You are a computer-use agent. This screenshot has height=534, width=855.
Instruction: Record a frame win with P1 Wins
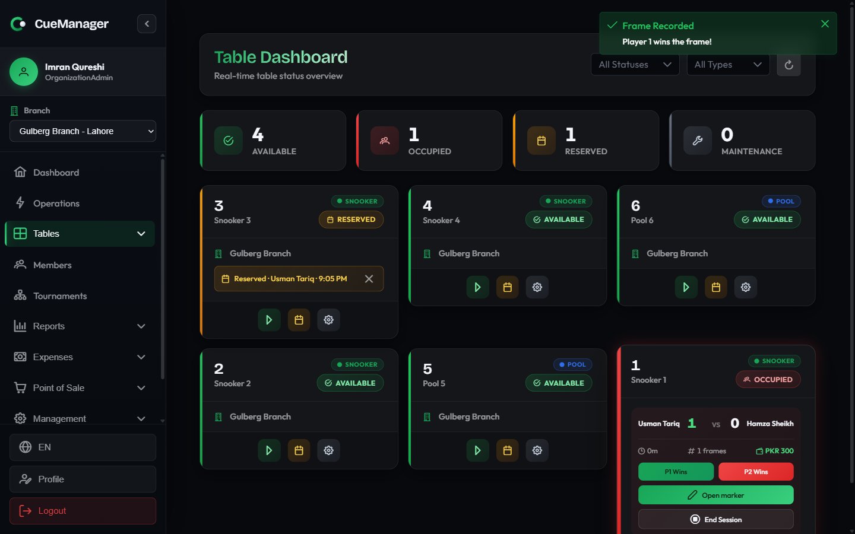pyautogui.click(x=676, y=472)
